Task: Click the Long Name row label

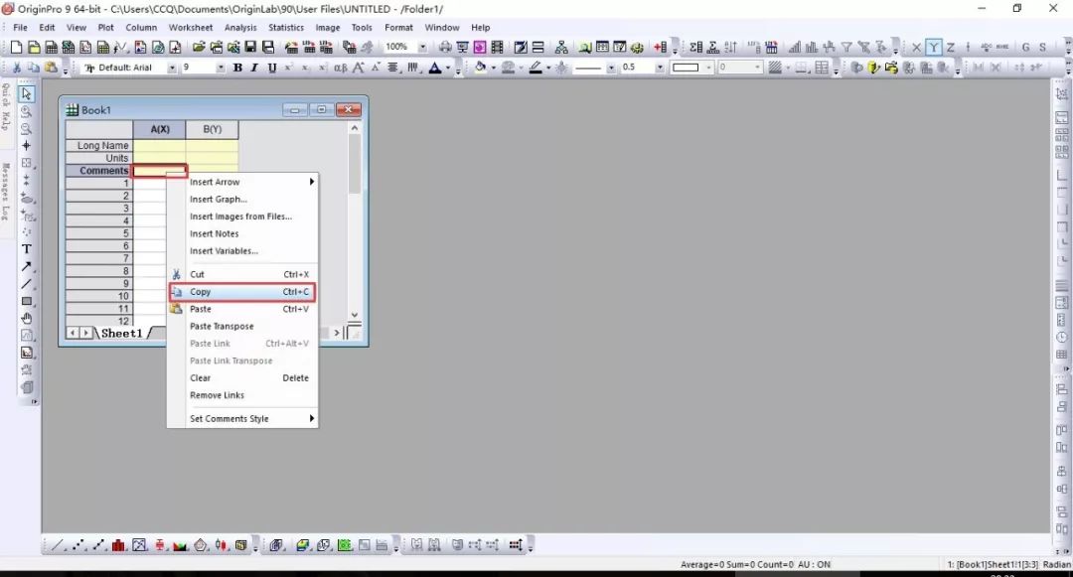Action: coord(99,146)
